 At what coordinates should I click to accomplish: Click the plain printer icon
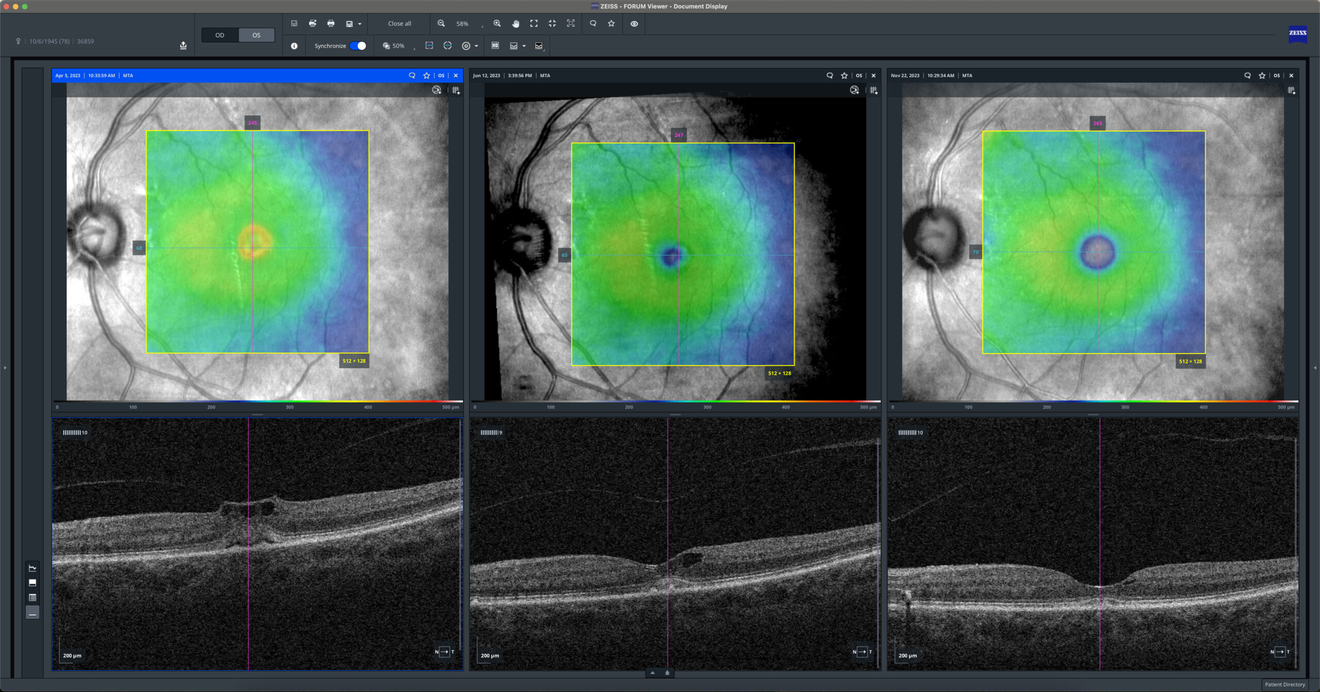coord(331,24)
